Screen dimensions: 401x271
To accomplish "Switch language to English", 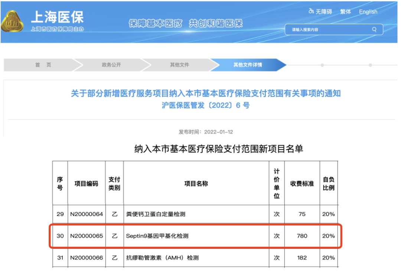I will tap(368, 12).
